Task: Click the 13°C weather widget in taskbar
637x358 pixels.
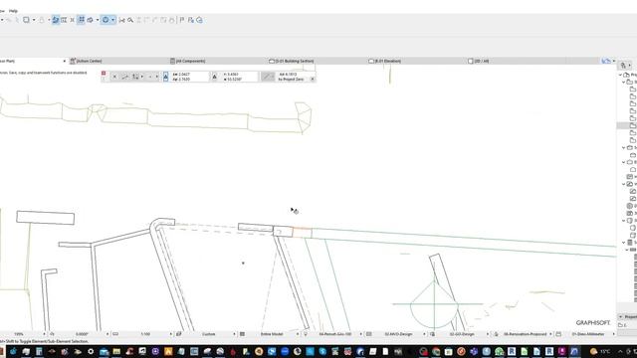Action: coord(600,351)
